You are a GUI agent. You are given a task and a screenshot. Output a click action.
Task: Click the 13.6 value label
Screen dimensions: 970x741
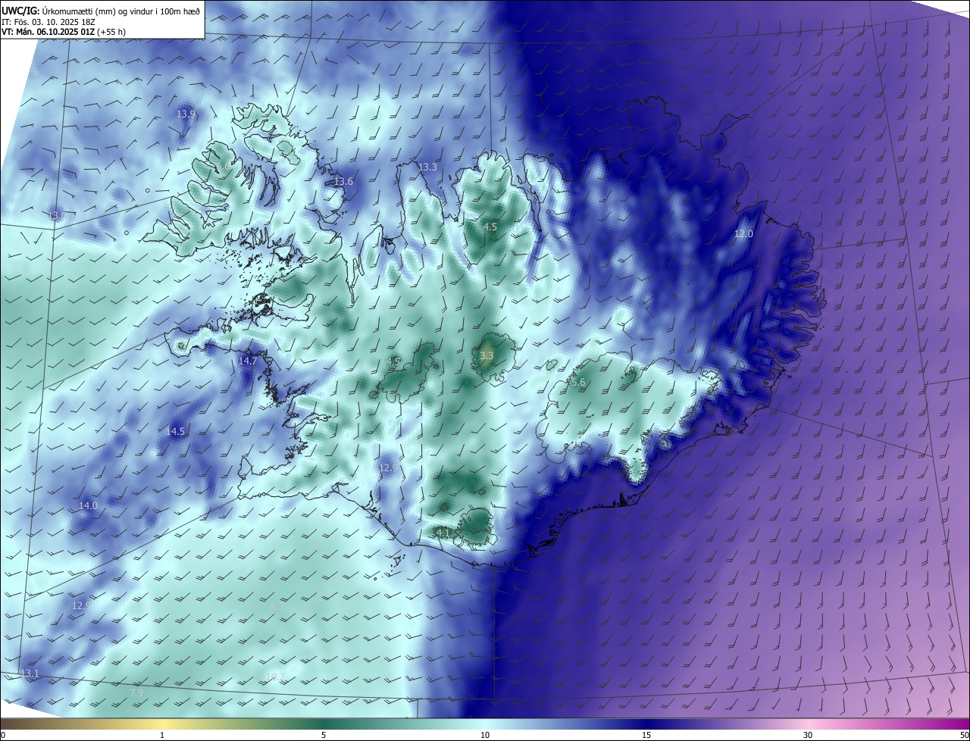coord(344,182)
